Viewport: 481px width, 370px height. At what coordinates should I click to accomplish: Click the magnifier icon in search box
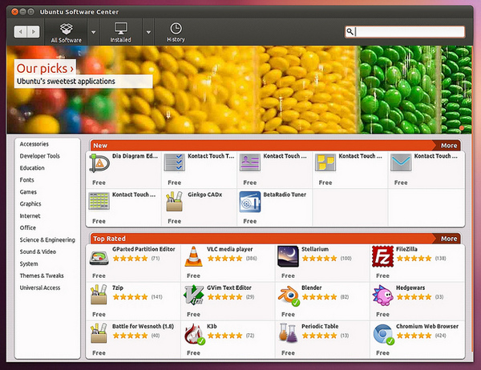tap(350, 31)
